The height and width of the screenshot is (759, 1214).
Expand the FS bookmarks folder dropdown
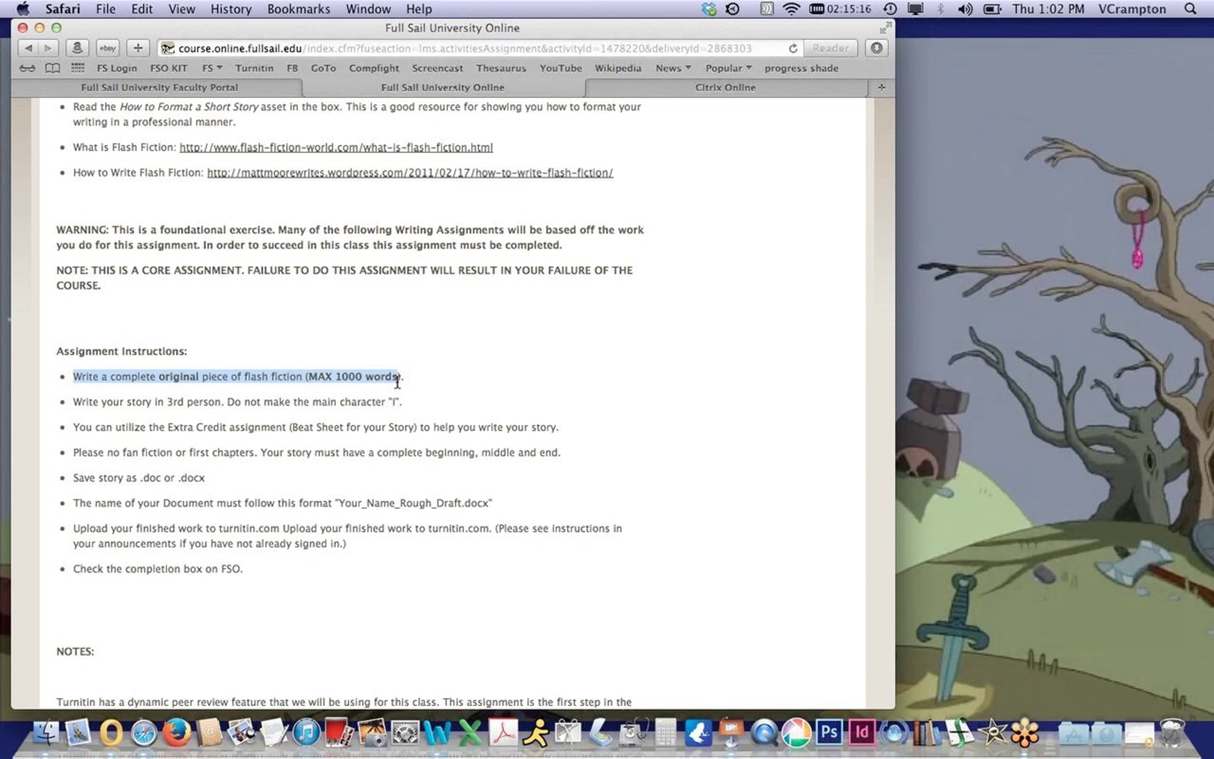[x=212, y=68]
